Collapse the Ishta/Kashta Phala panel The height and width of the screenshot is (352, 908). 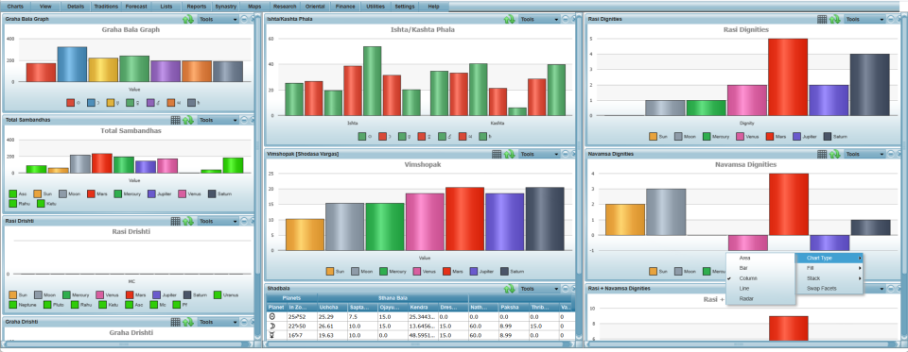point(566,19)
